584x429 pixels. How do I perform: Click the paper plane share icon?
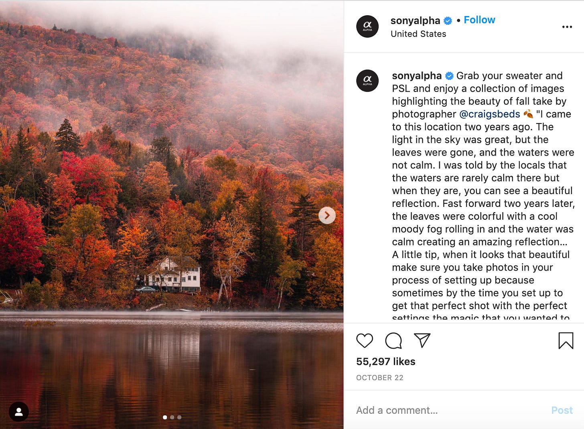(x=422, y=340)
